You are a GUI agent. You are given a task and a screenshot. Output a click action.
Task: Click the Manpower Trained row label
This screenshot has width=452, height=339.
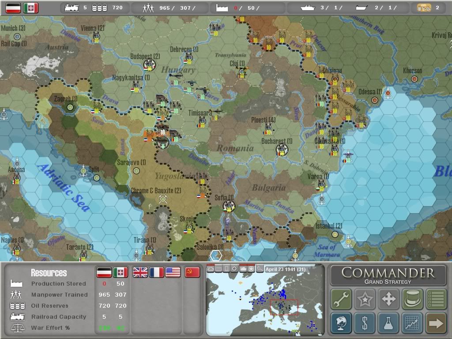(60, 294)
